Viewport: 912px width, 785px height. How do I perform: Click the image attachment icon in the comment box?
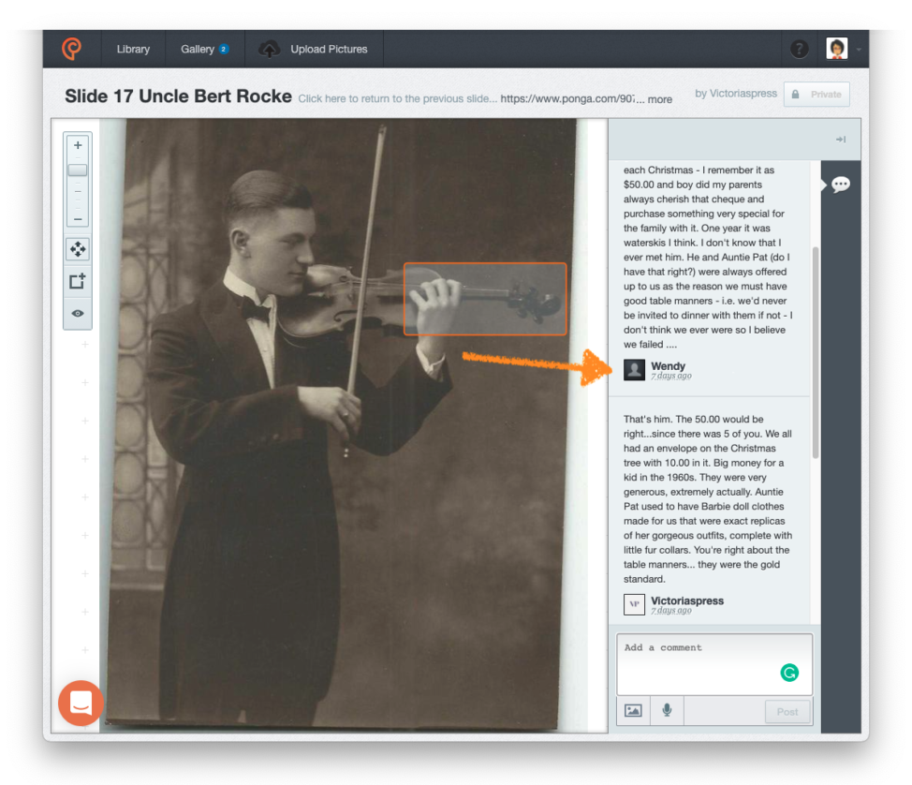tap(632, 710)
